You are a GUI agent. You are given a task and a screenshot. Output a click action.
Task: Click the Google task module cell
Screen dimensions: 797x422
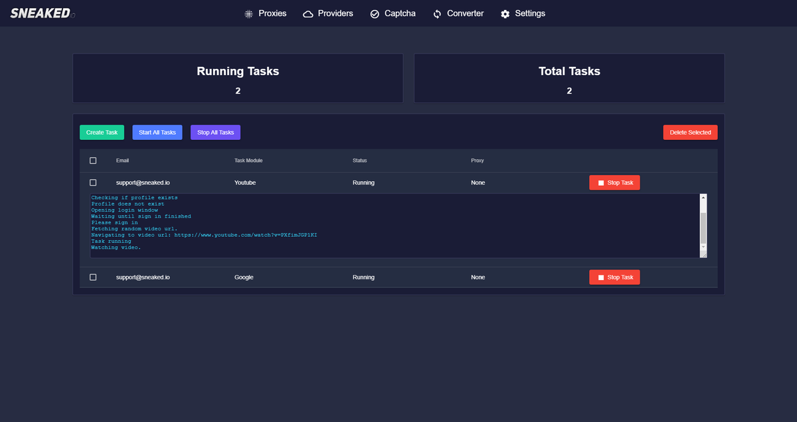point(244,277)
